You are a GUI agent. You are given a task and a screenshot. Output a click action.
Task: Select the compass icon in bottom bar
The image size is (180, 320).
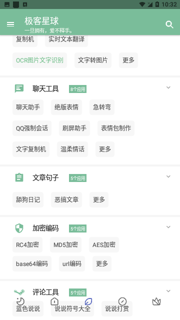click(x=122, y=301)
